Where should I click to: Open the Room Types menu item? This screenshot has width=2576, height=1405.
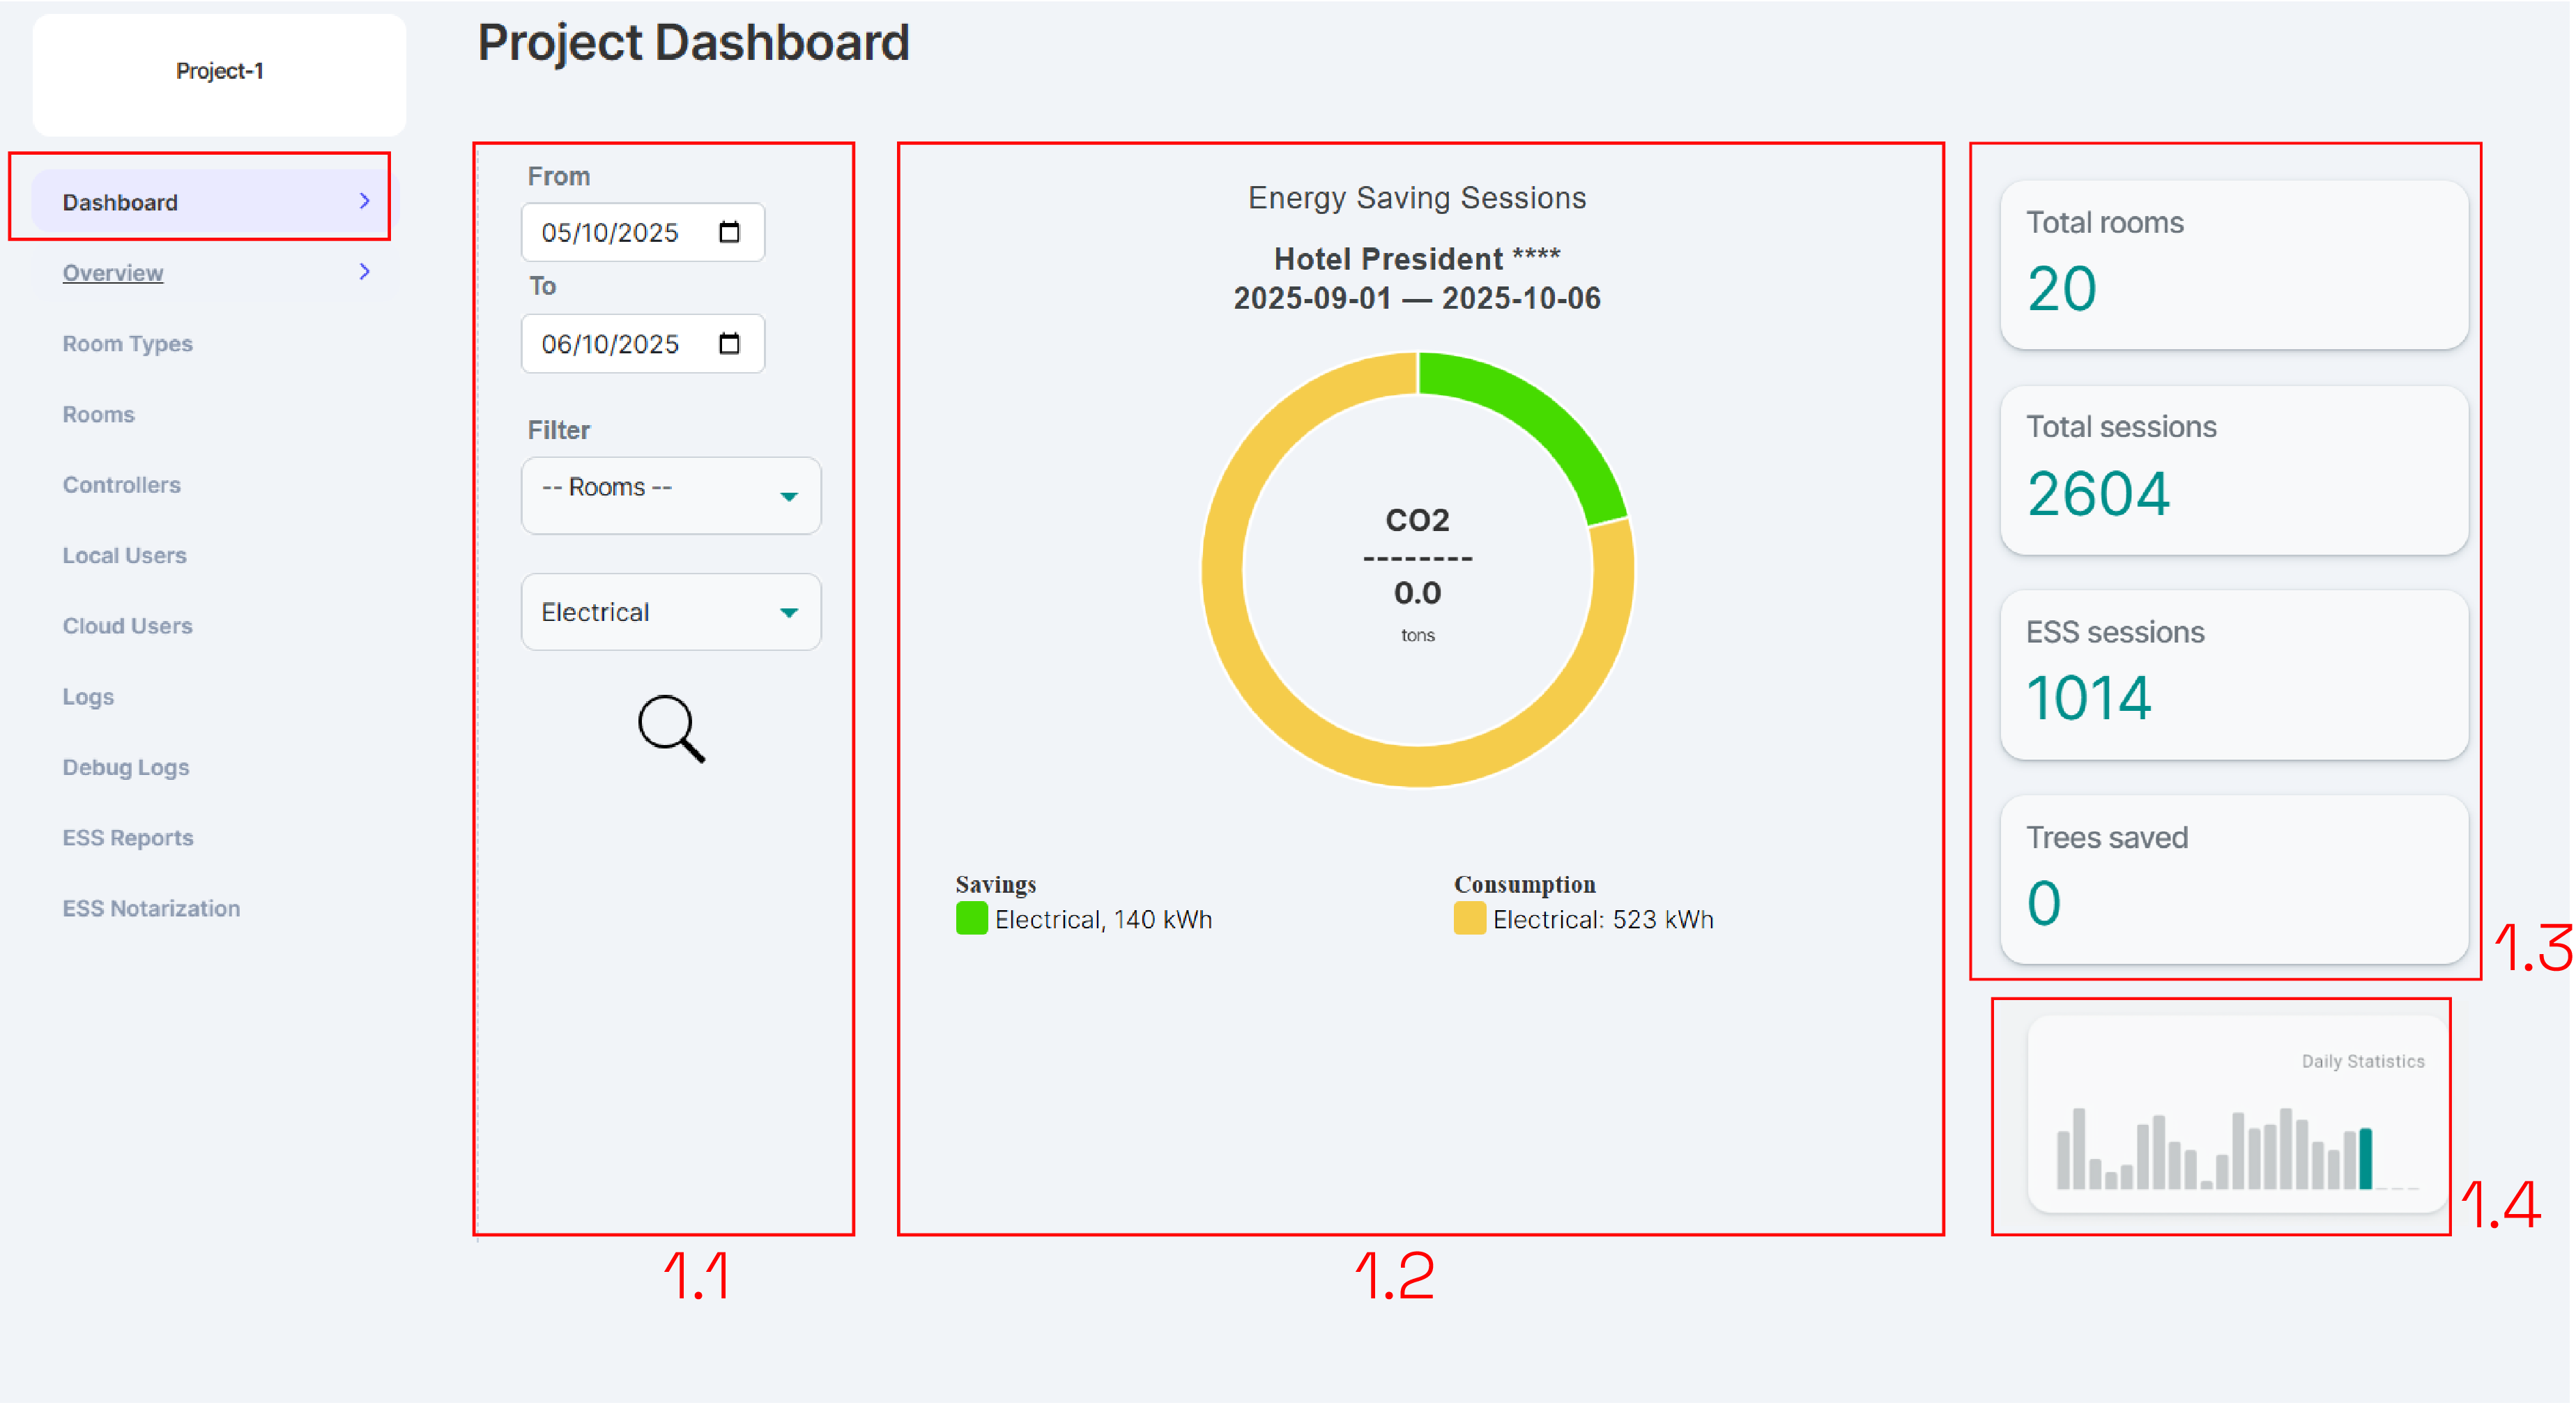coord(127,343)
